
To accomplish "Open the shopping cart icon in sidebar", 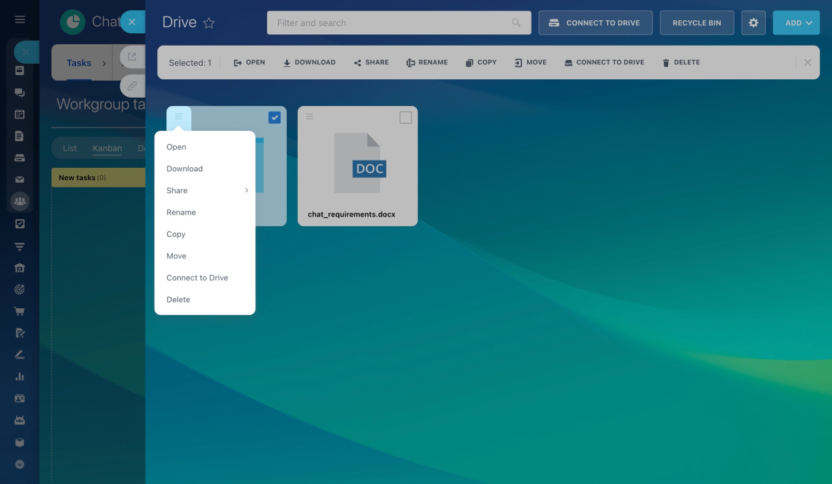I will point(19,311).
